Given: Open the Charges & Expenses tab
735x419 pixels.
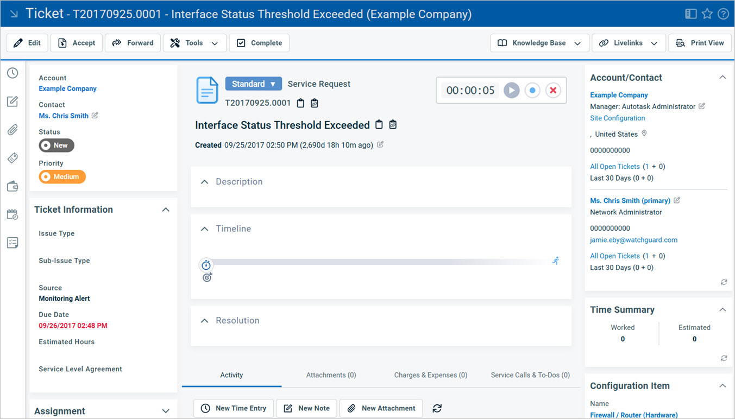Looking at the screenshot, I should (x=430, y=374).
